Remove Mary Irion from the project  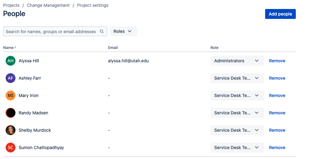click(277, 95)
